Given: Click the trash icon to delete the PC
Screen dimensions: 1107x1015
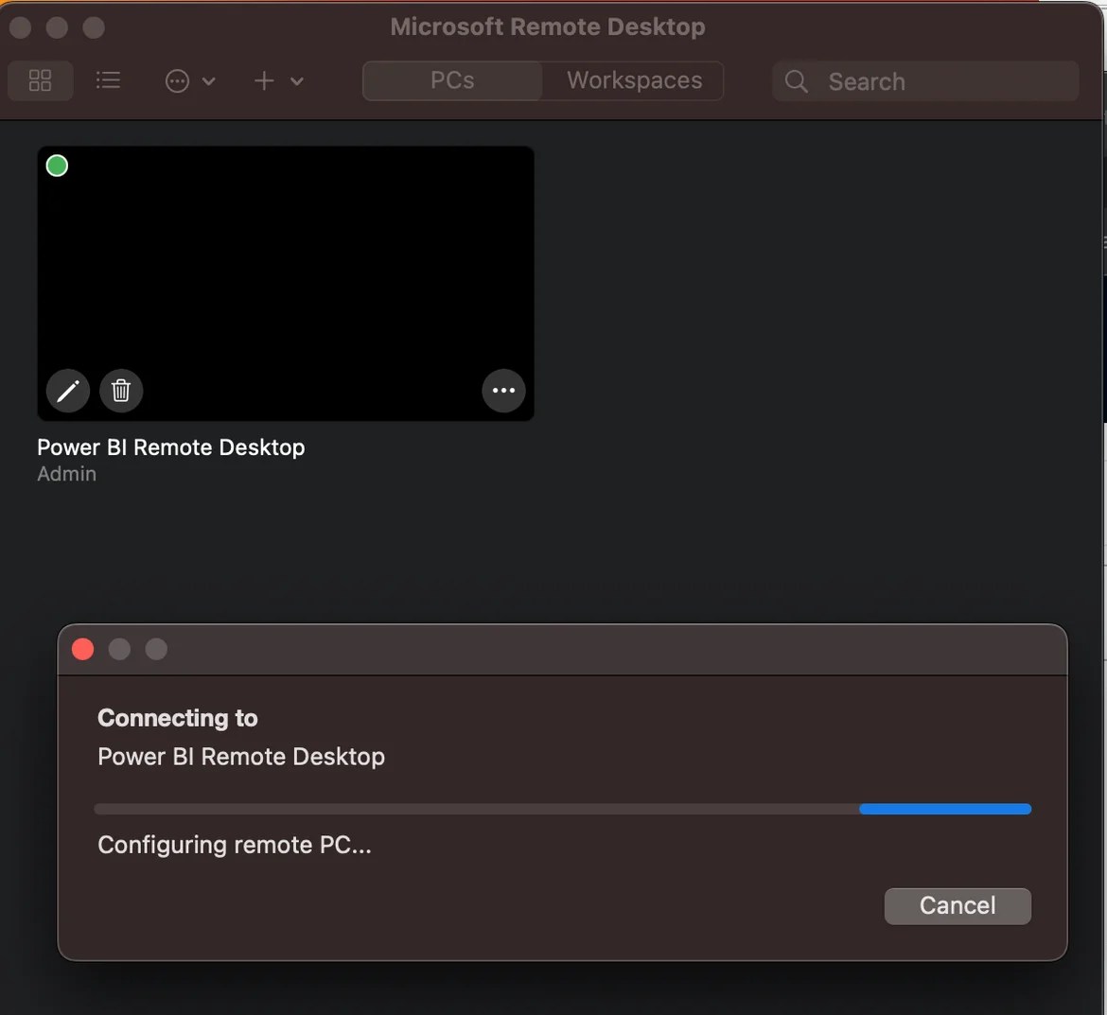Looking at the screenshot, I should click(121, 391).
